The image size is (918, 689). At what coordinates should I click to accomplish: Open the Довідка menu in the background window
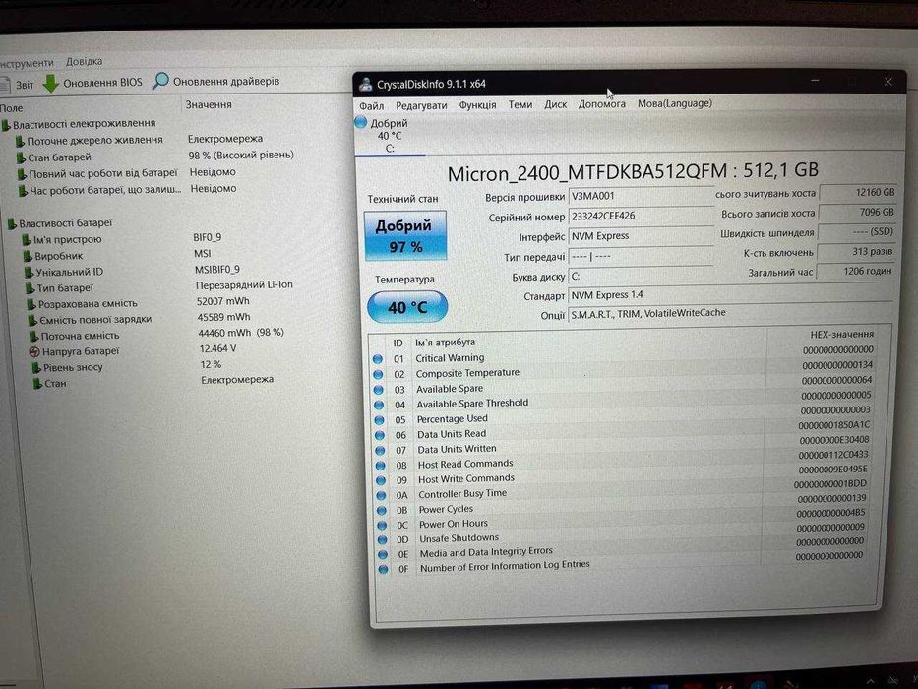pyautogui.click(x=84, y=61)
